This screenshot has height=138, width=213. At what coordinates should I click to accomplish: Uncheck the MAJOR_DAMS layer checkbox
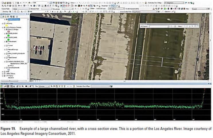(x=7, y=37)
